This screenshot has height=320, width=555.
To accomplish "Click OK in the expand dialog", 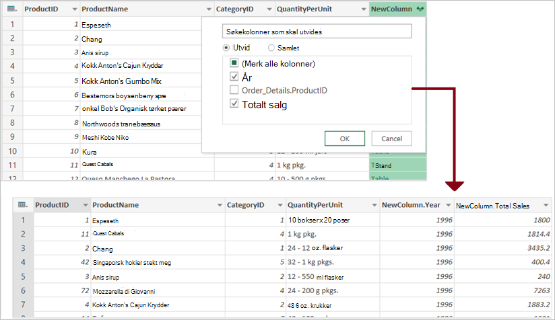I will pyautogui.click(x=345, y=138).
